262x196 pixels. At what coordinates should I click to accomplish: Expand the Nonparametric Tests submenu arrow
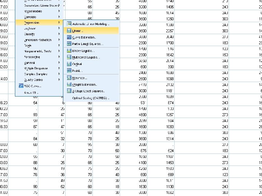coord(59,51)
